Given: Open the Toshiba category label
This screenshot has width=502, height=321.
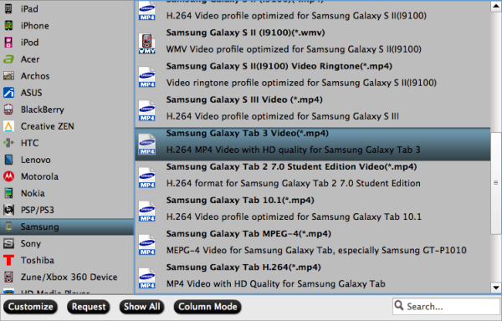Looking at the screenshot, I should (38, 260).
